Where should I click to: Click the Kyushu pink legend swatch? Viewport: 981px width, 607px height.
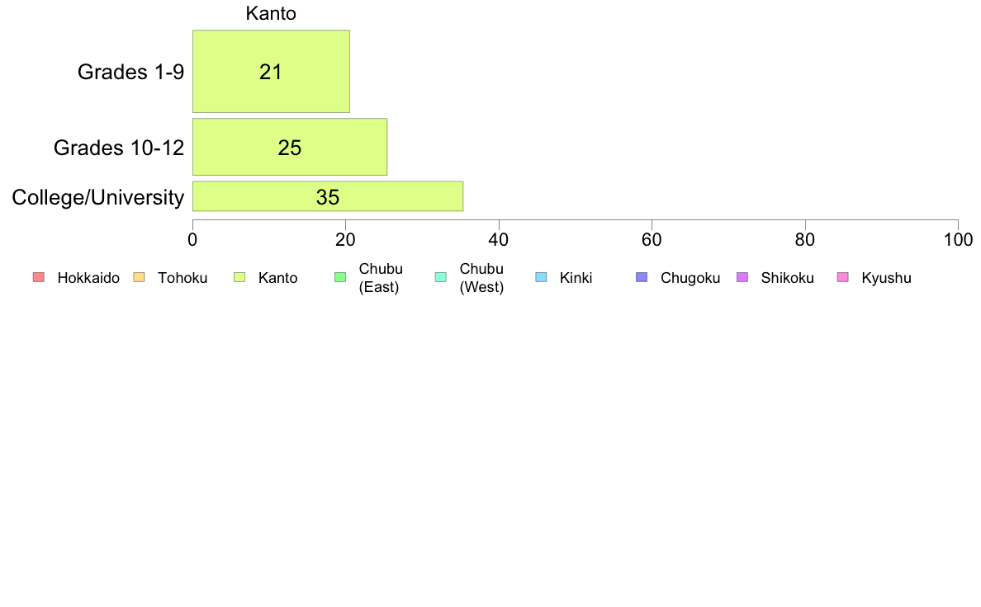click(x=843, y=278)
